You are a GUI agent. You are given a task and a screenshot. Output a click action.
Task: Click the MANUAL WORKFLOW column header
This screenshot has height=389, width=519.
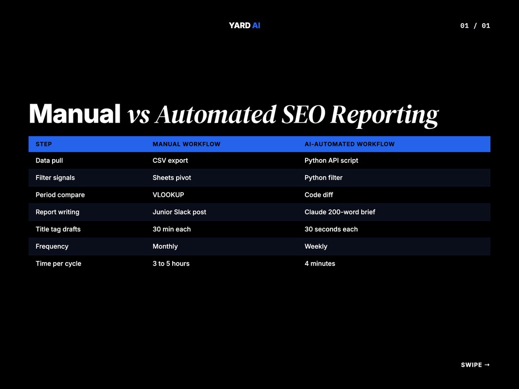click(186, 144)
